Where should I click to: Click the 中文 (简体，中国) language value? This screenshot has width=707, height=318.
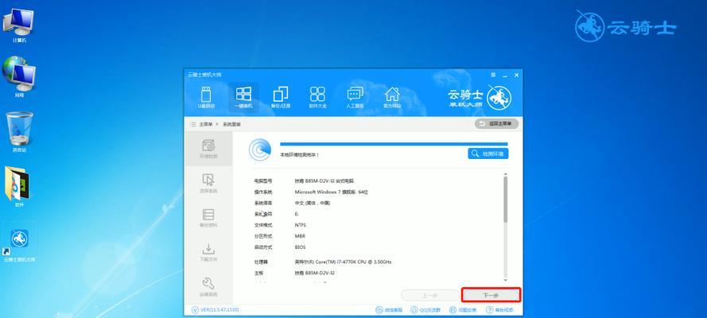(313, 204)
